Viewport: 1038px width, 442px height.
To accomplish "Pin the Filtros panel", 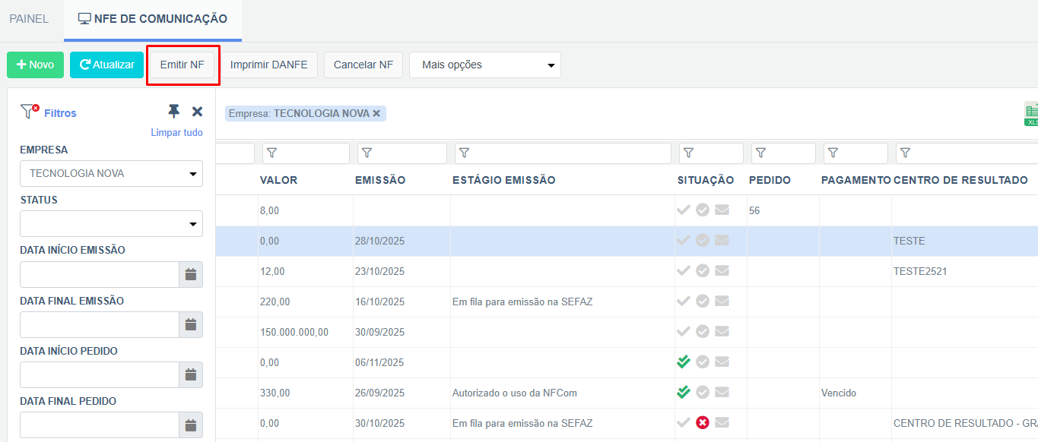I will [x=174, y=111].
